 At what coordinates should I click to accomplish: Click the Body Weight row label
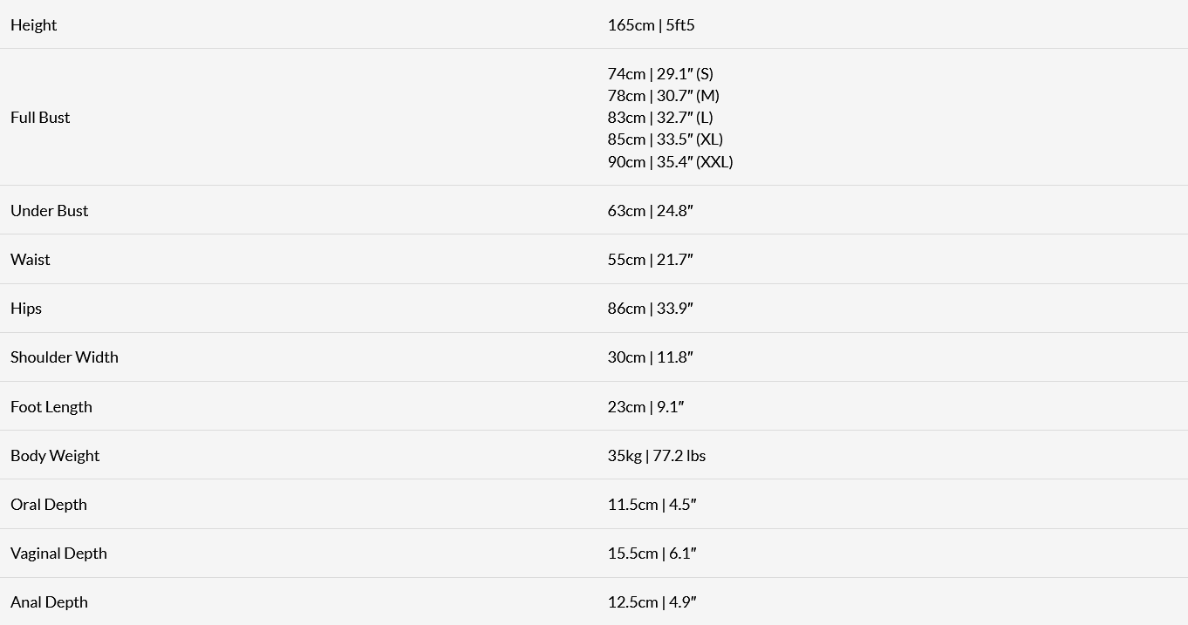[55, 456]
